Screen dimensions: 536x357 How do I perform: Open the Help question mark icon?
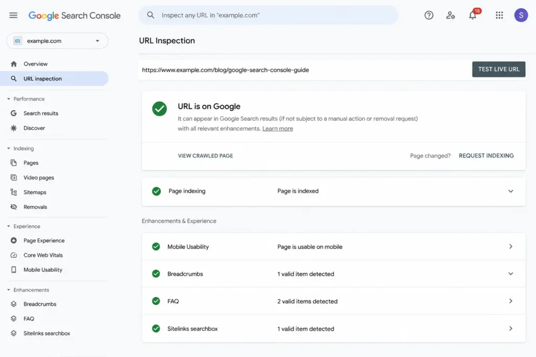click(x=429, y=15)
